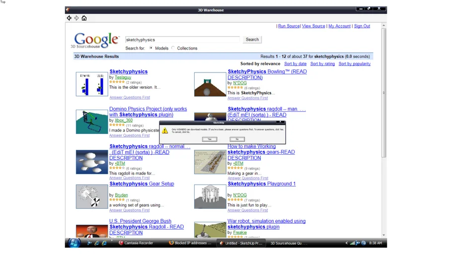Go to home with the house icon

click(84, 18)
